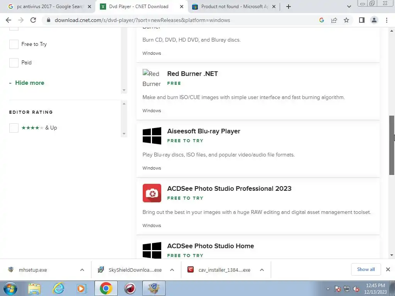Click the forward navigation arrow
Viewport: 395px width, 296px height.
pos(21,20)
